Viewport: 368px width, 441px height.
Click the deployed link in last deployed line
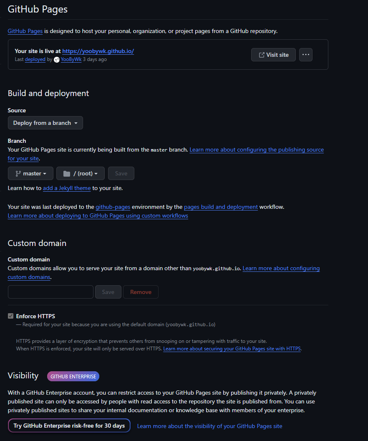click(35, 59)
